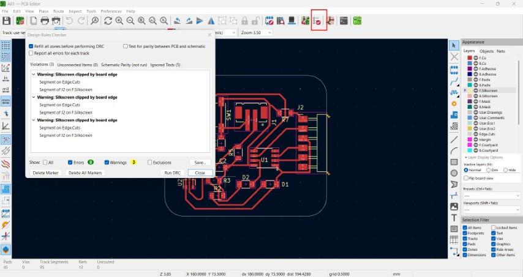Open Design Rules Checker toolbar icon
523x277 pixels.
pos(317,21)
